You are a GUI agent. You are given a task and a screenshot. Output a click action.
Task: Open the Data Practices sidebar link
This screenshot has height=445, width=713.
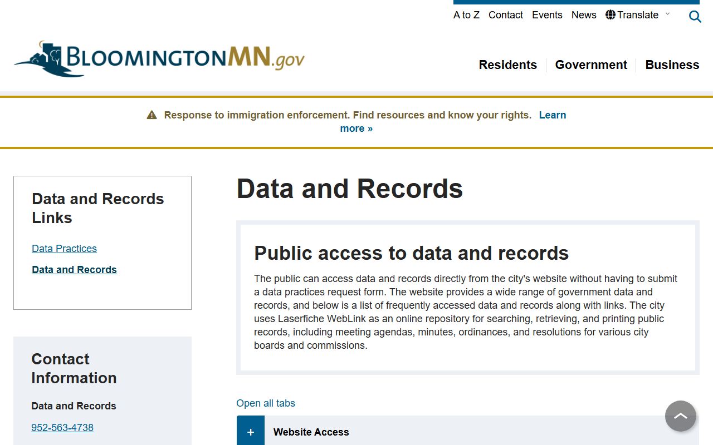pyautogui.click(x=65, y=249)
